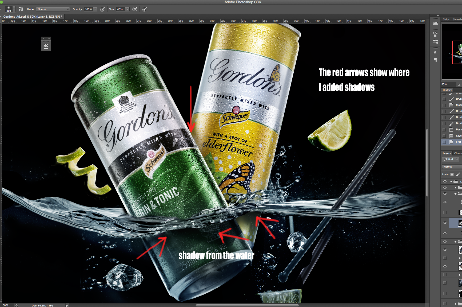Open the Paragraph panel icon
Image resolution: width=462 pixels, height=307 pixels.
pos(435,60)
